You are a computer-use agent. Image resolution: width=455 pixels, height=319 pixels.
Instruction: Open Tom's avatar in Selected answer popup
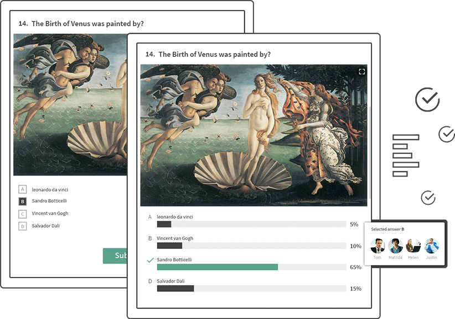[378, 246]
